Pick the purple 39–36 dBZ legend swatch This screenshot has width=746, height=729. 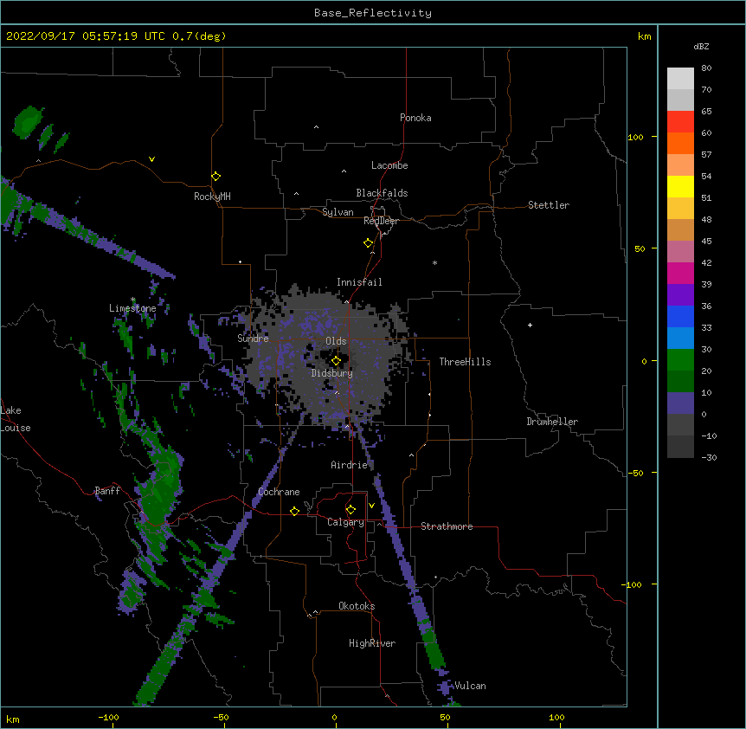coord(680,295)
